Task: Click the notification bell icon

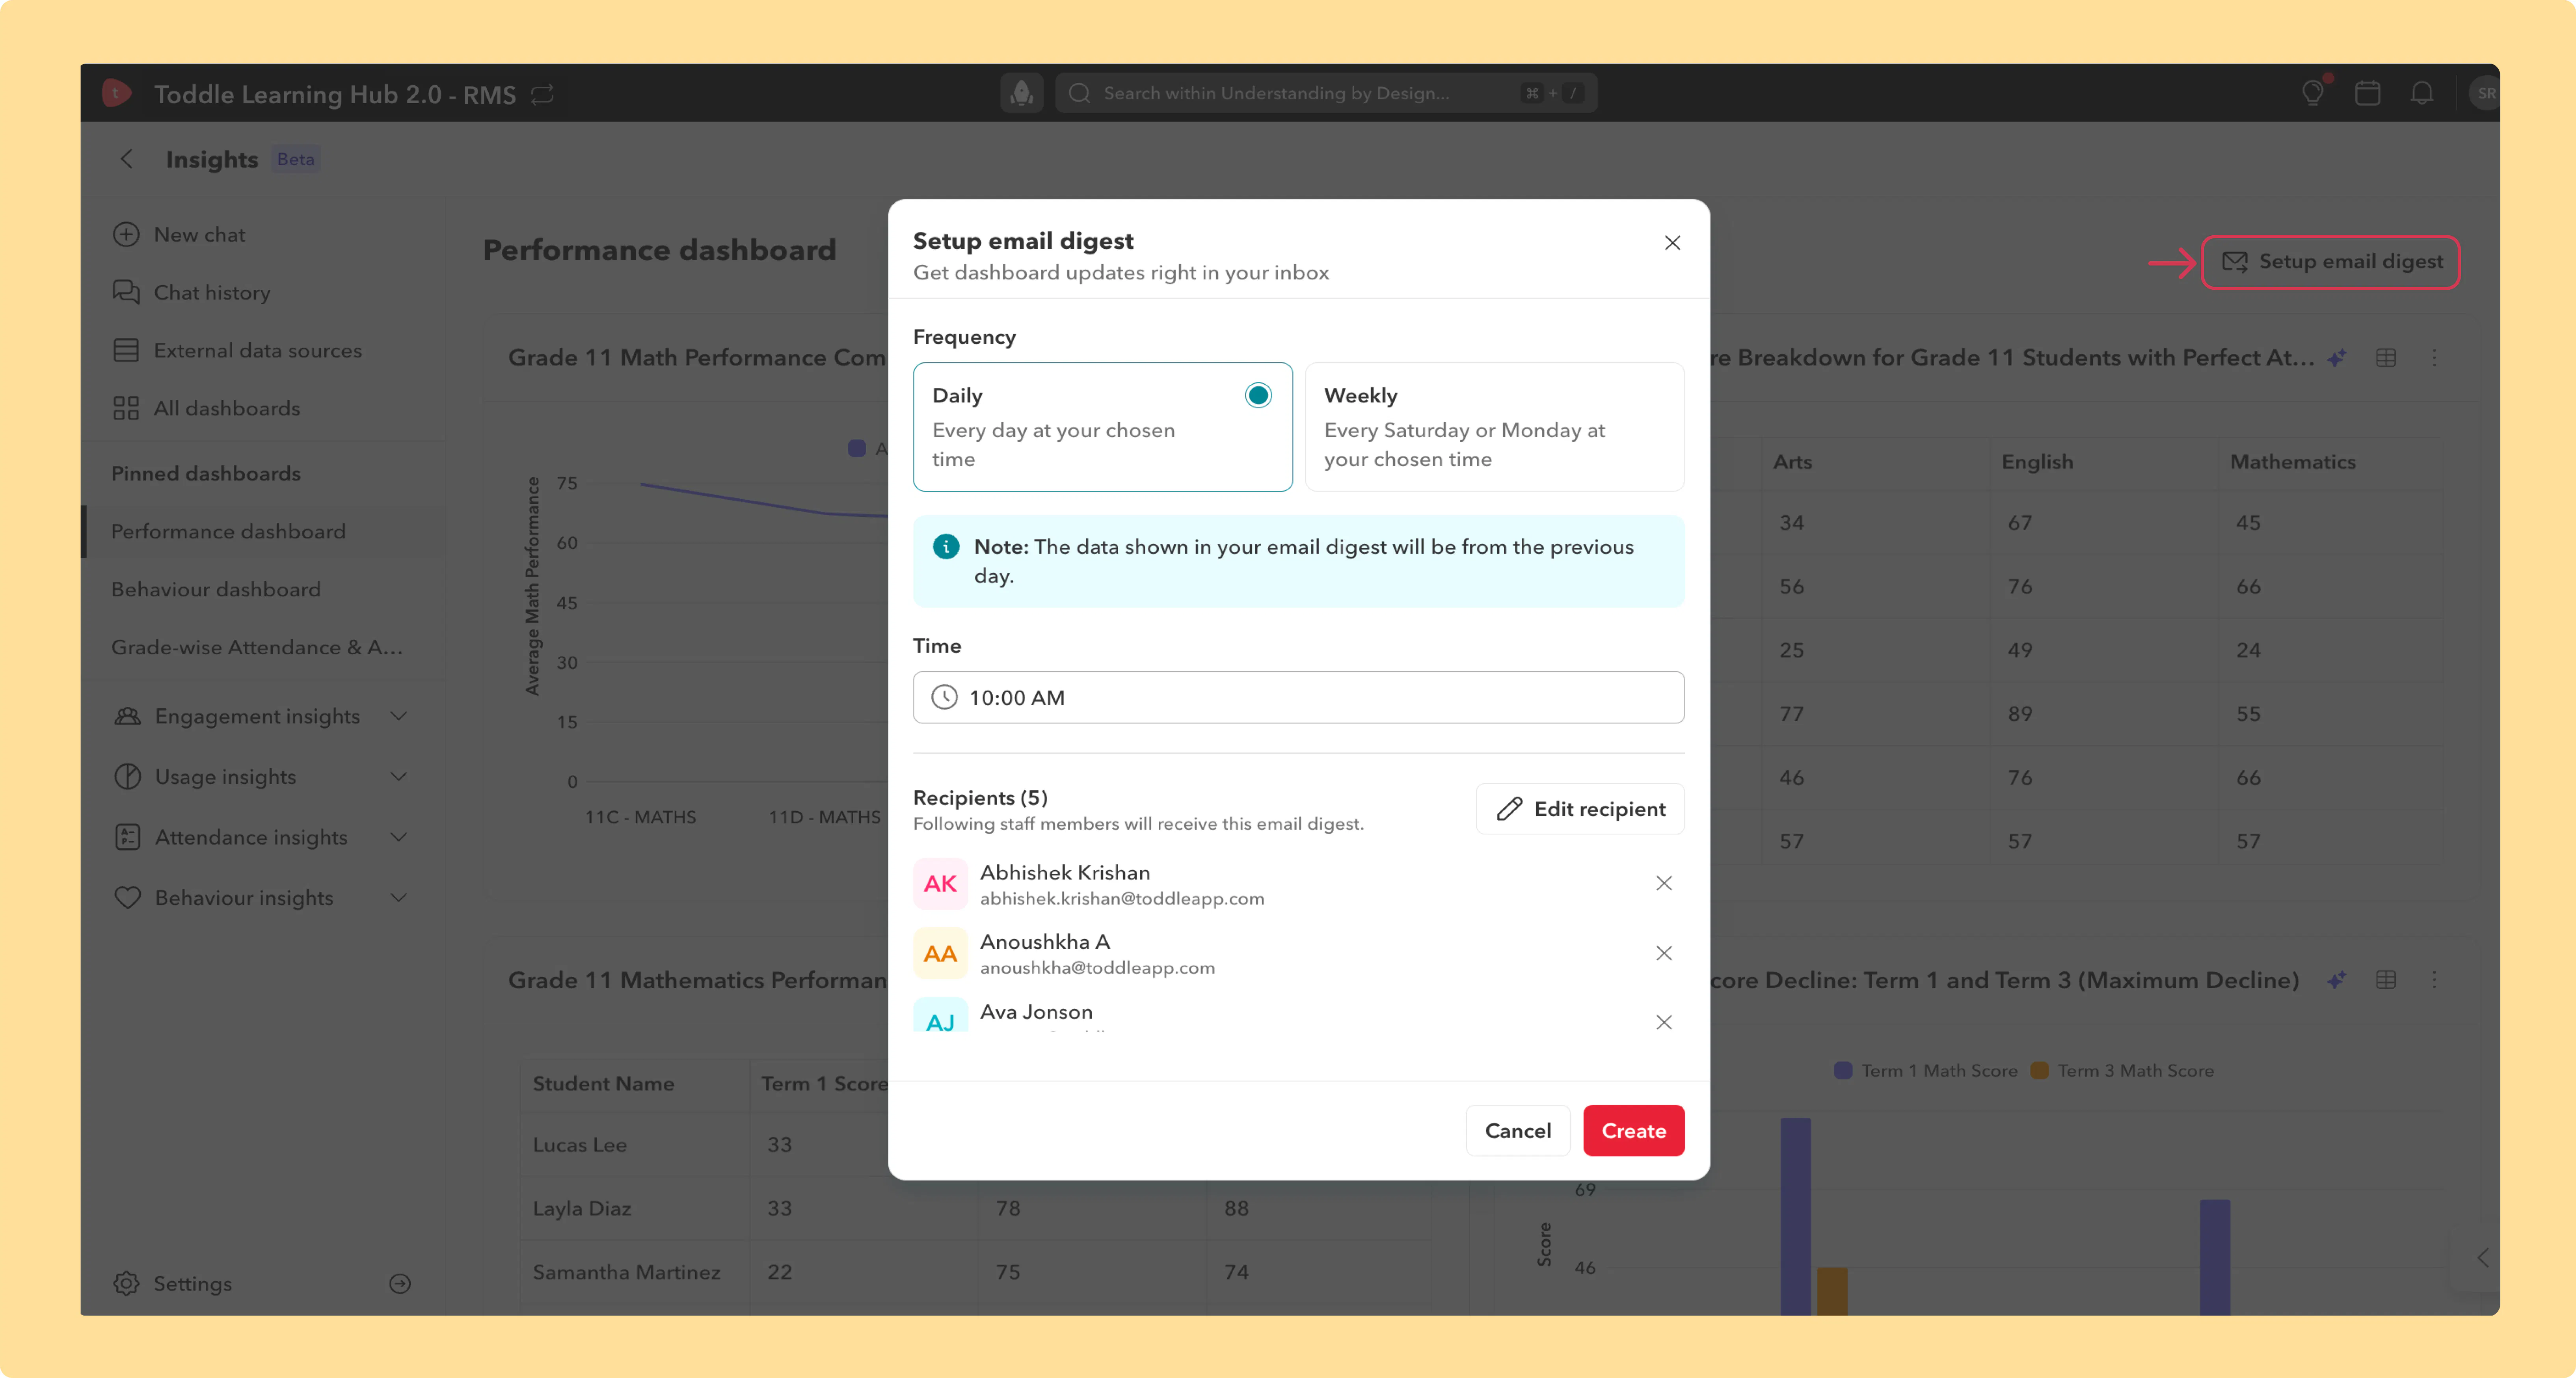Action: 2421,93
